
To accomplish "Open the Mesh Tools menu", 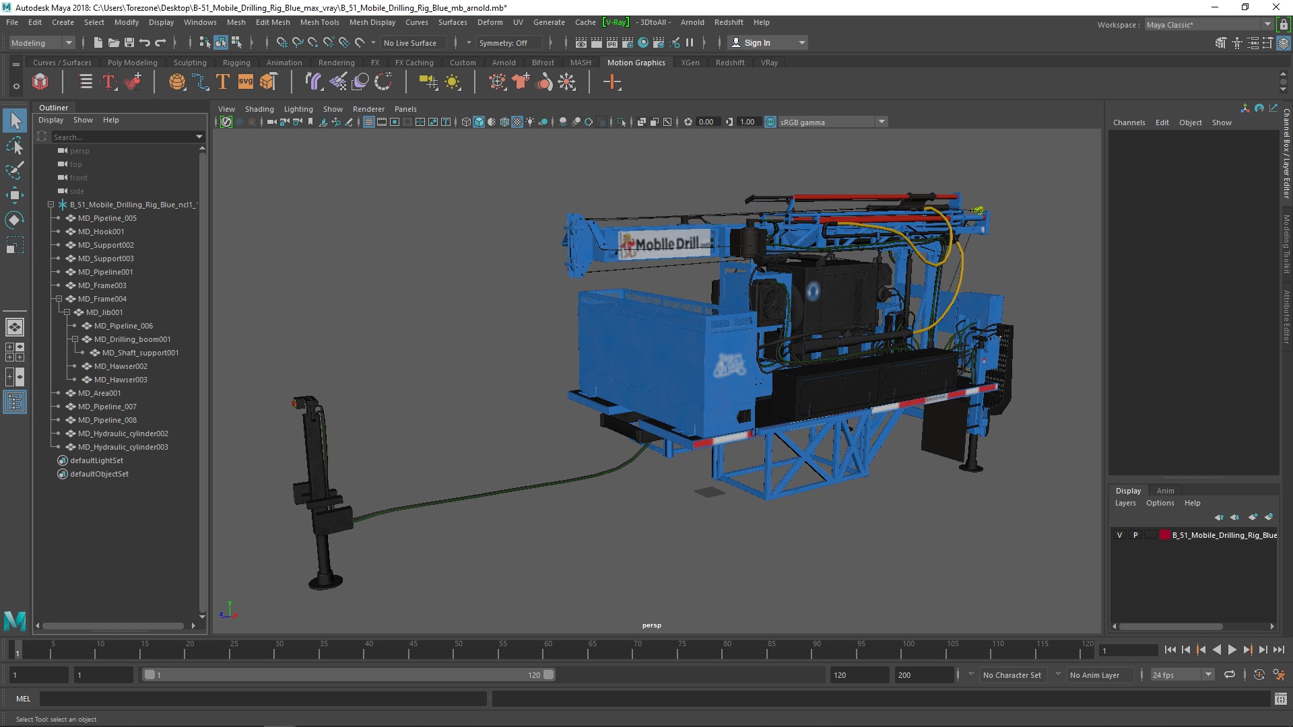I will 319,22.
